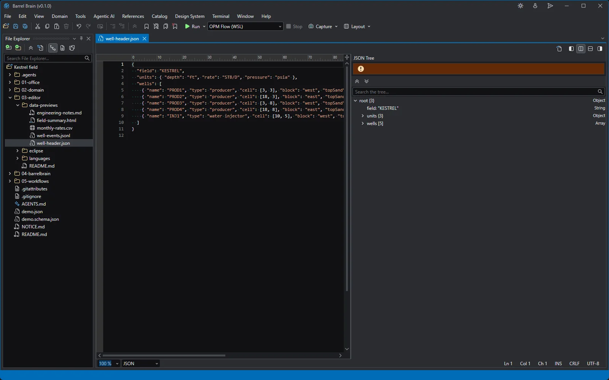Toggle source control view in File Explorer
This screenshot has width=609, height=380.
(x=53, y=48)
